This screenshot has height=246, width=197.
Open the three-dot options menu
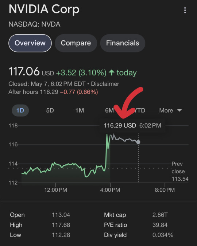(185, 10)
